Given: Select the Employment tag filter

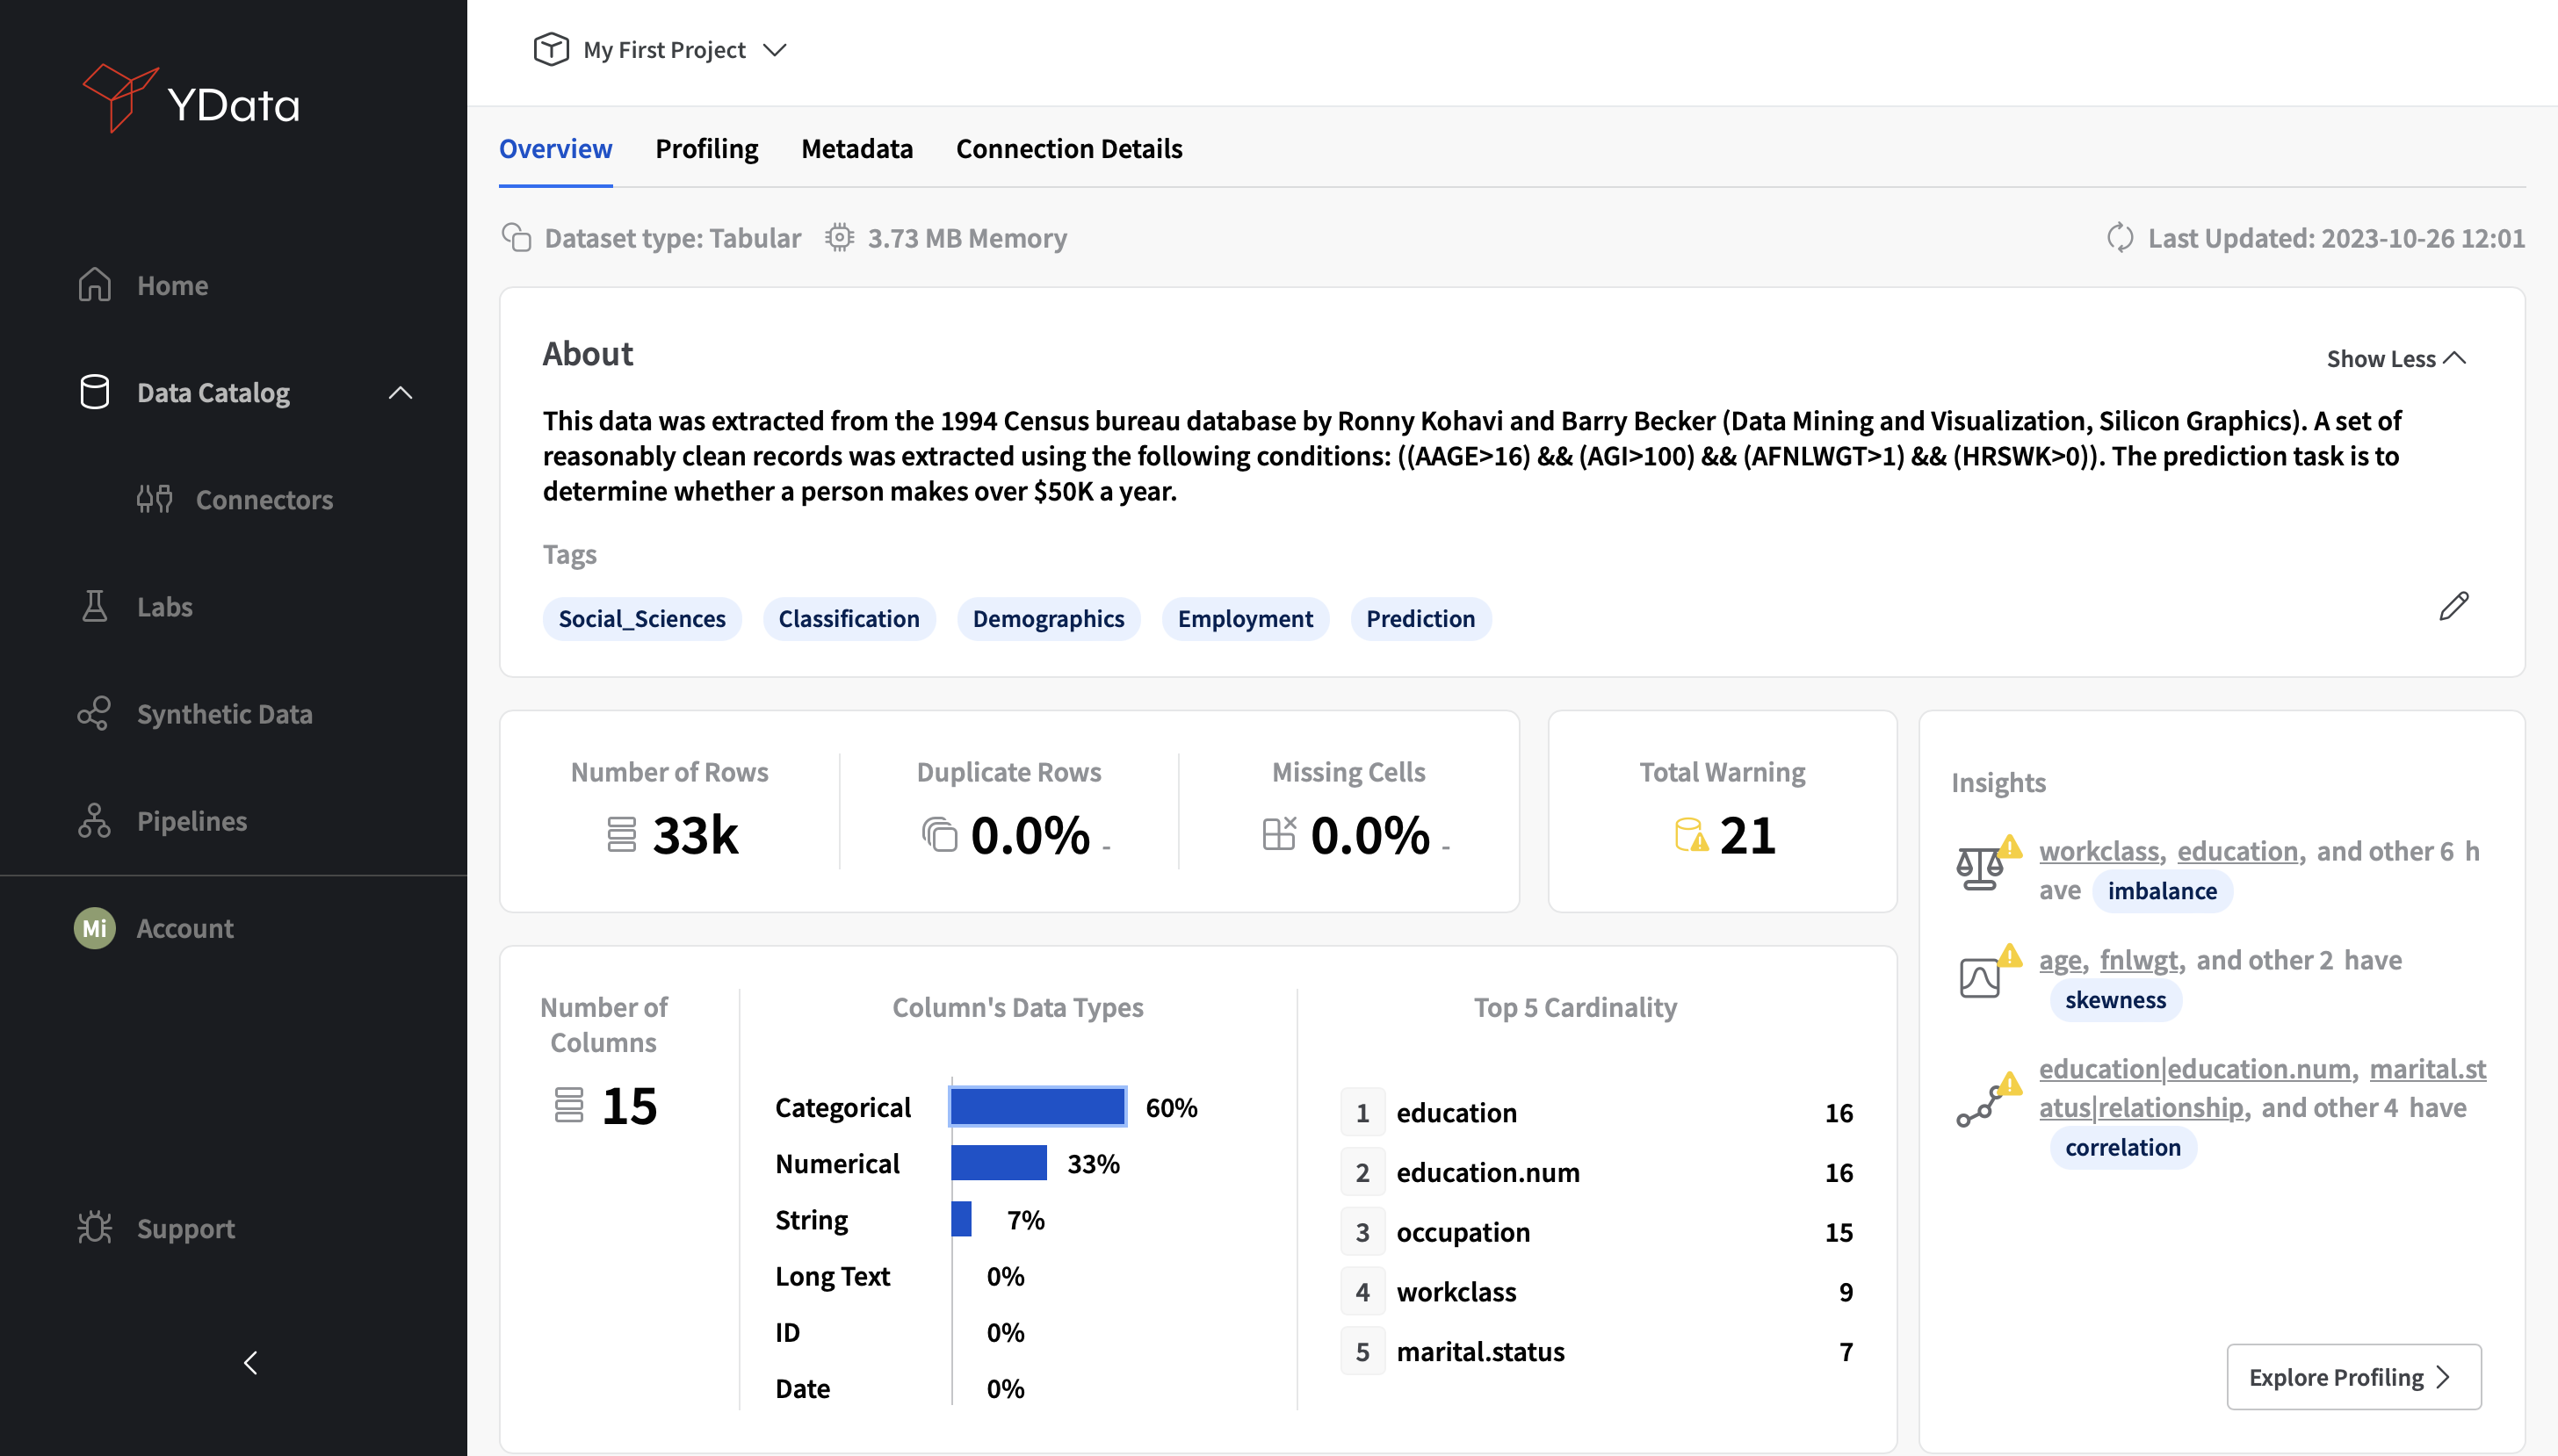Looking at the screenshot, I should point(1244,618).
